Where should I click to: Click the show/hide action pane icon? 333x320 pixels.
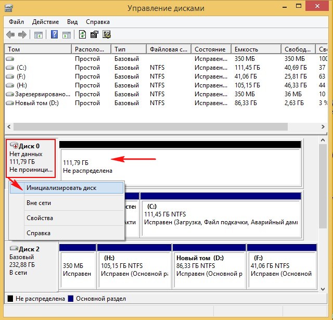pyautogui.click(x=66, y=35)
